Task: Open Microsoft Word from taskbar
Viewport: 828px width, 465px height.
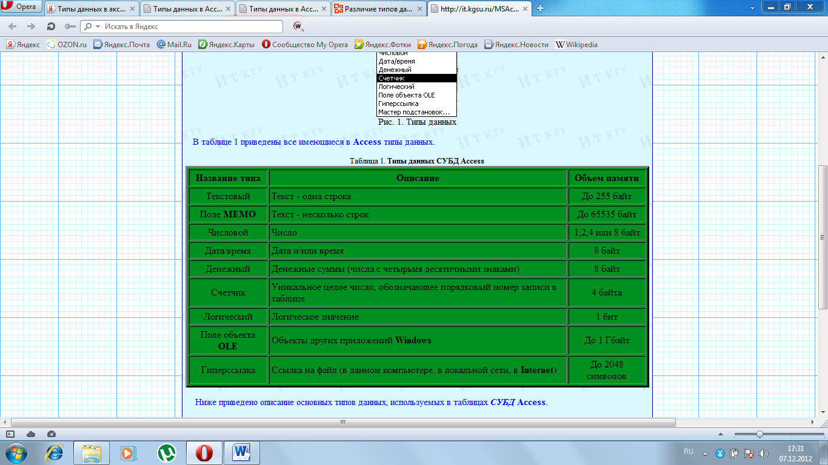Action: pos(242,453)
